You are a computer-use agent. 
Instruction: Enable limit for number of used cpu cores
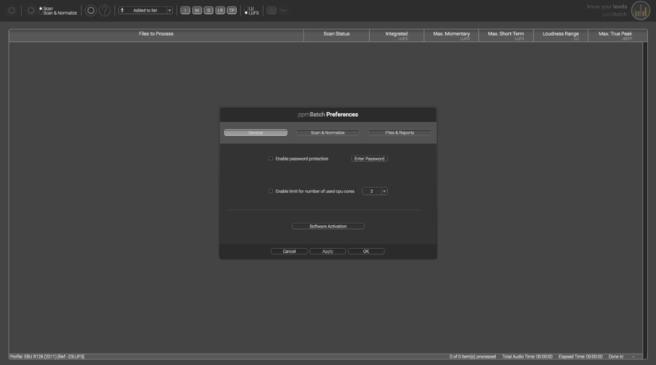271,192
